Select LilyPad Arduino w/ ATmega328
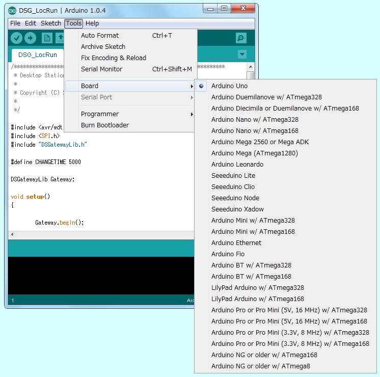Image resolution: width=380 pixels, height=377 pixels. 285,287
